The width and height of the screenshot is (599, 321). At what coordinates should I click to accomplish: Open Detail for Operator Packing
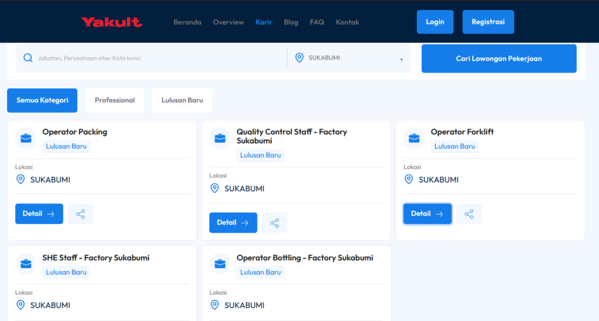pos(39,214)
